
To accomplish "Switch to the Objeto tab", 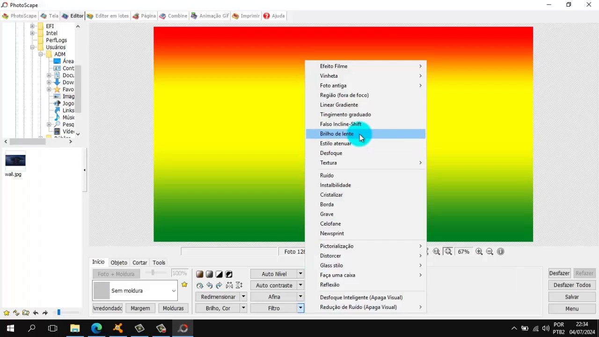I will click(x=119, y=263).
